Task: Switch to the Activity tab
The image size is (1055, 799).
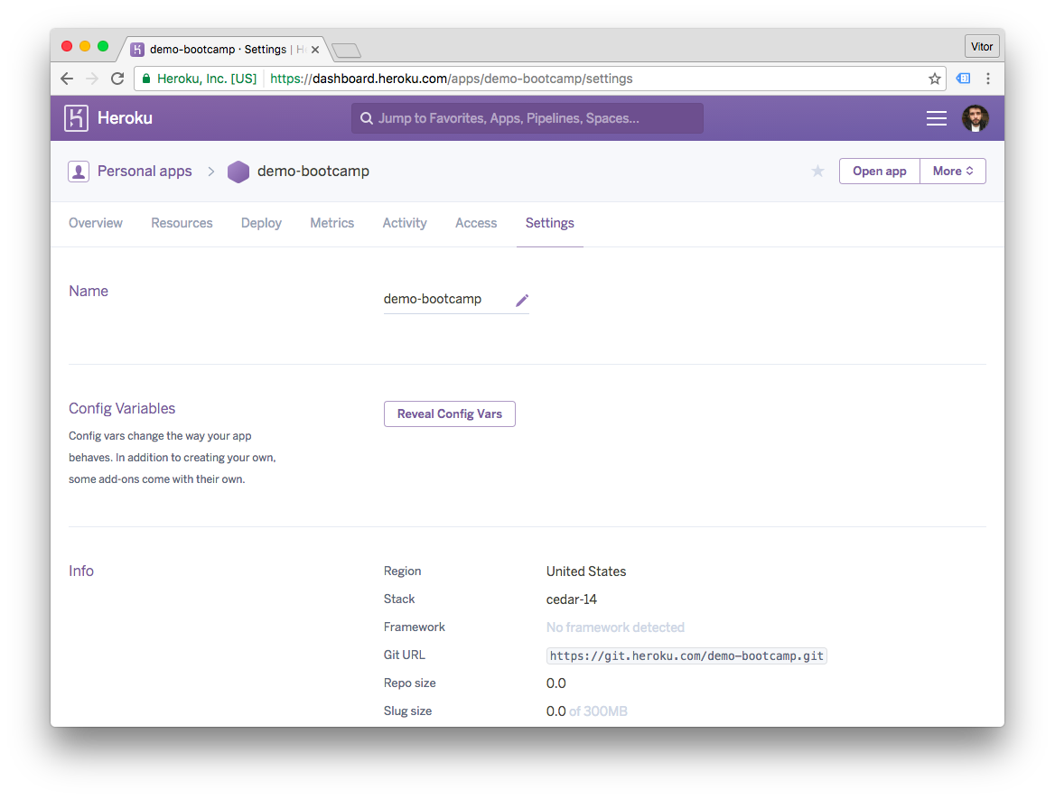Action: [x=405, y=223]
